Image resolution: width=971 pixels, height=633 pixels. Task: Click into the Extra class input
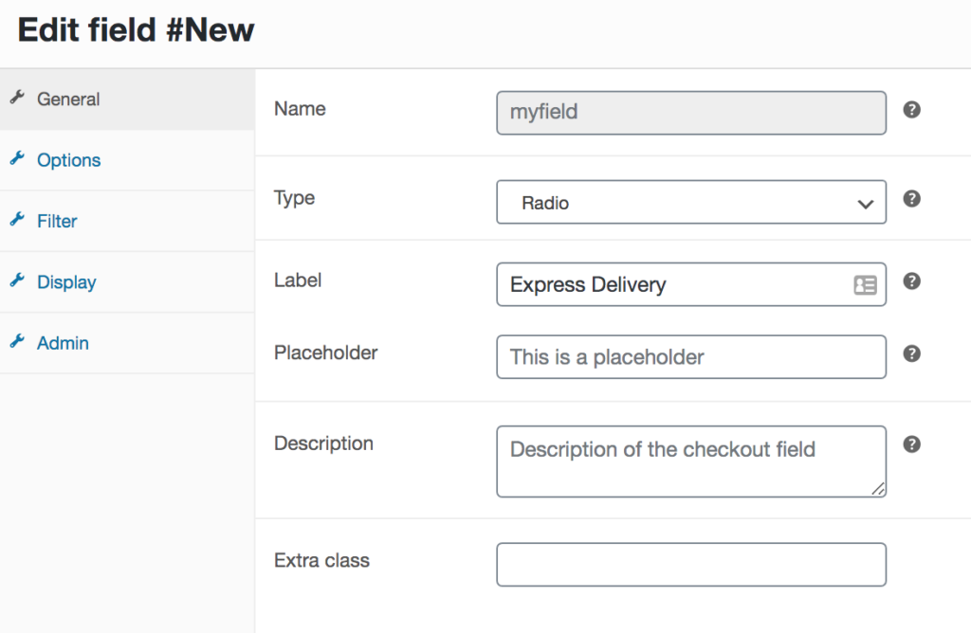[x=691, y=565]
